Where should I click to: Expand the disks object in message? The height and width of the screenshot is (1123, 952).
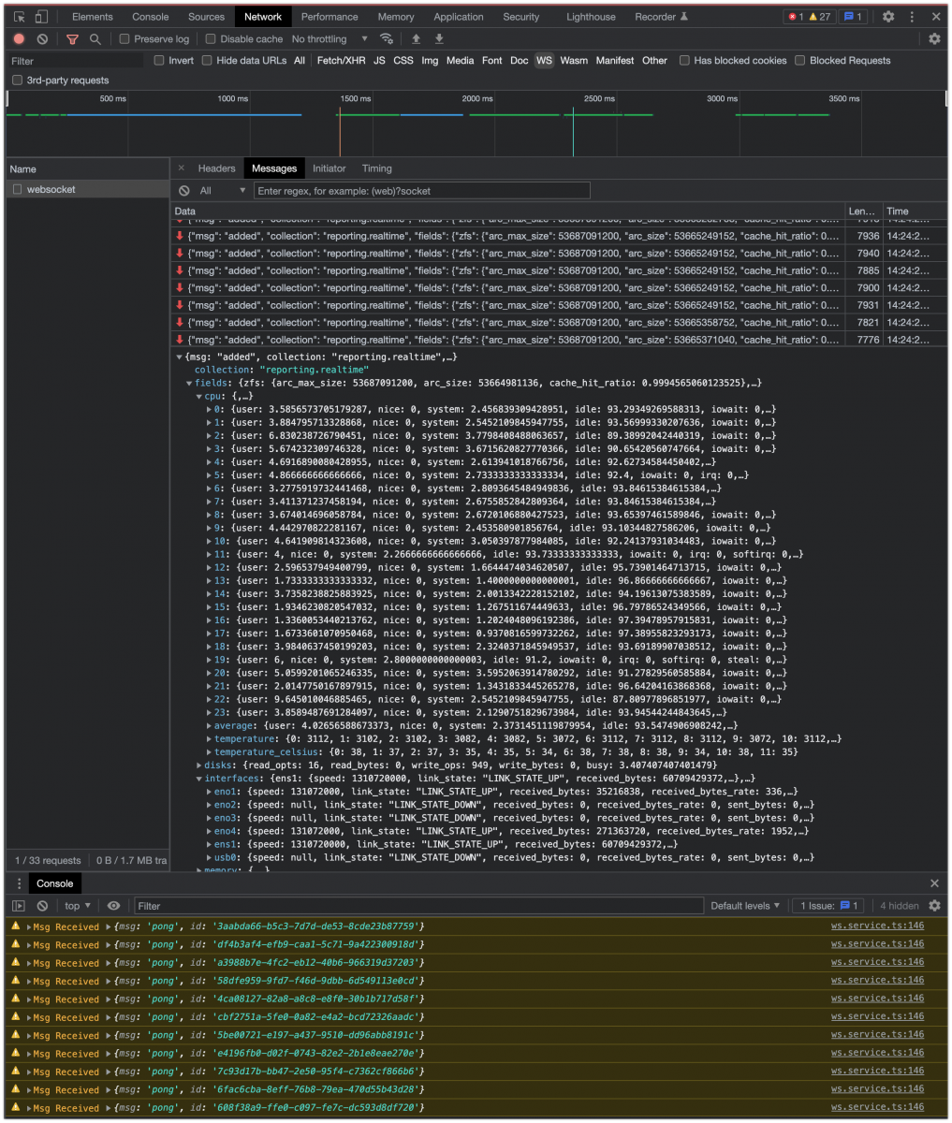tap(200, 765)
